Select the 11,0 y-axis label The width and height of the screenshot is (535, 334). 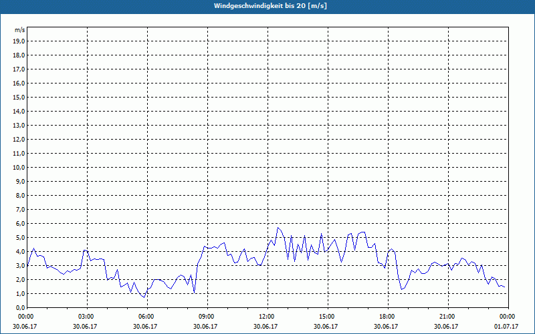(19, 154)
